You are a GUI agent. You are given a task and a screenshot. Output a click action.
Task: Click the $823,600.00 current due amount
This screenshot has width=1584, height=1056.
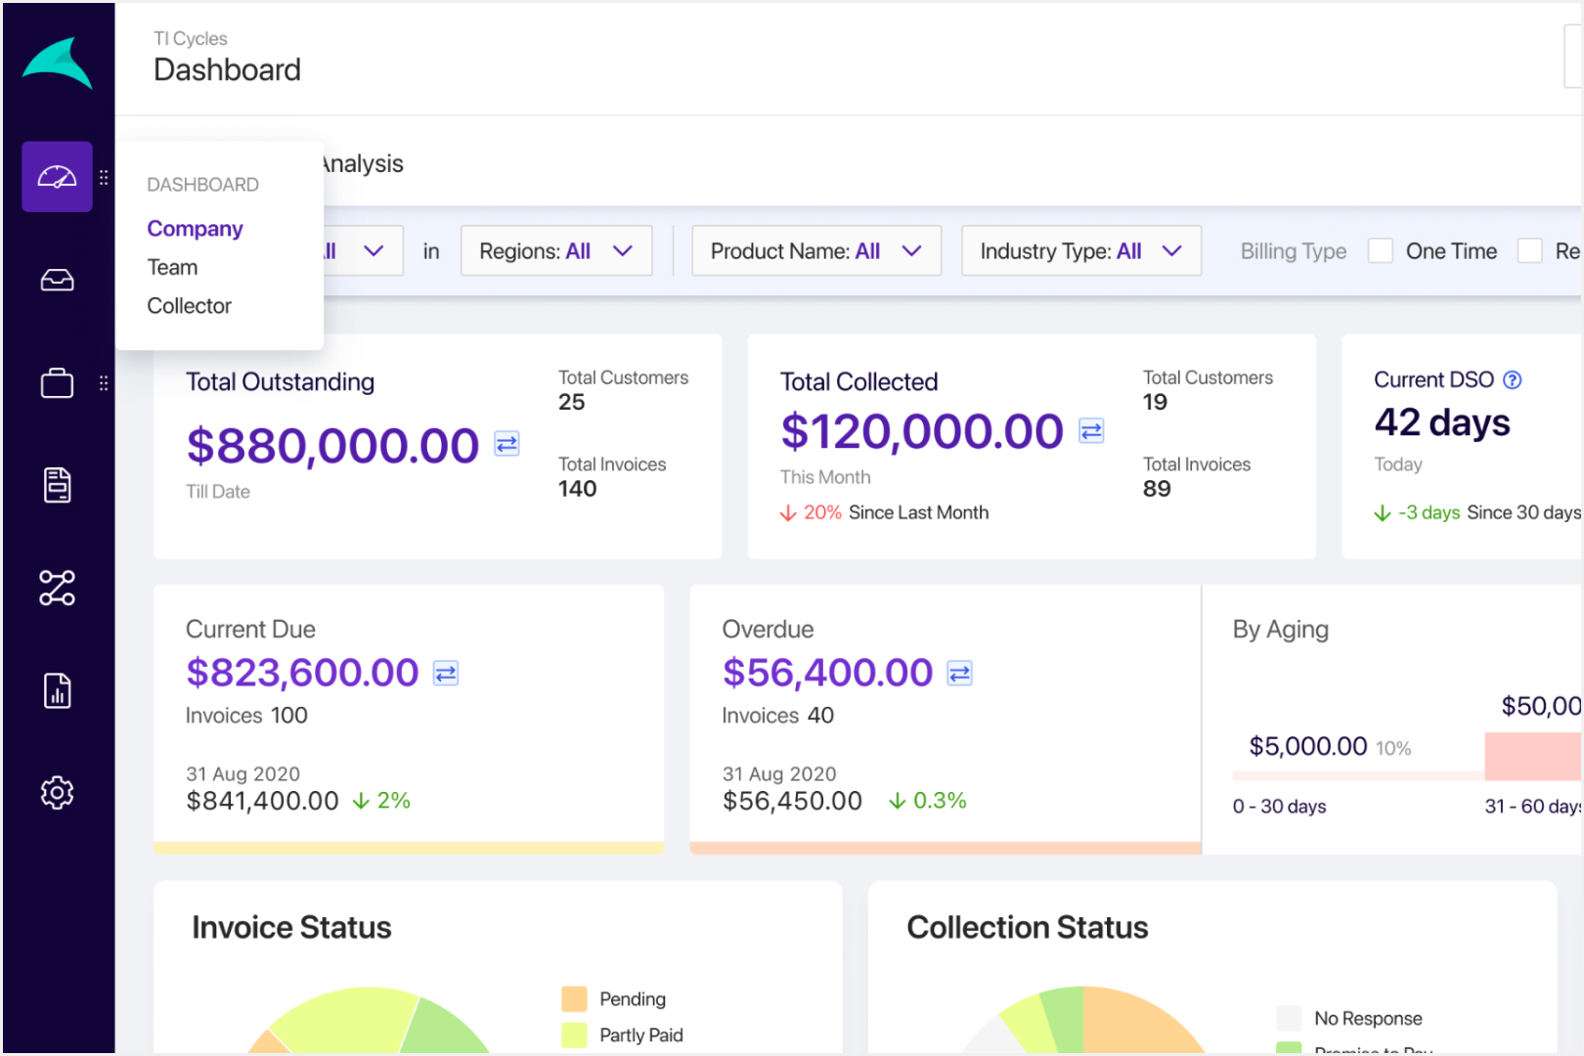point(302,673)
